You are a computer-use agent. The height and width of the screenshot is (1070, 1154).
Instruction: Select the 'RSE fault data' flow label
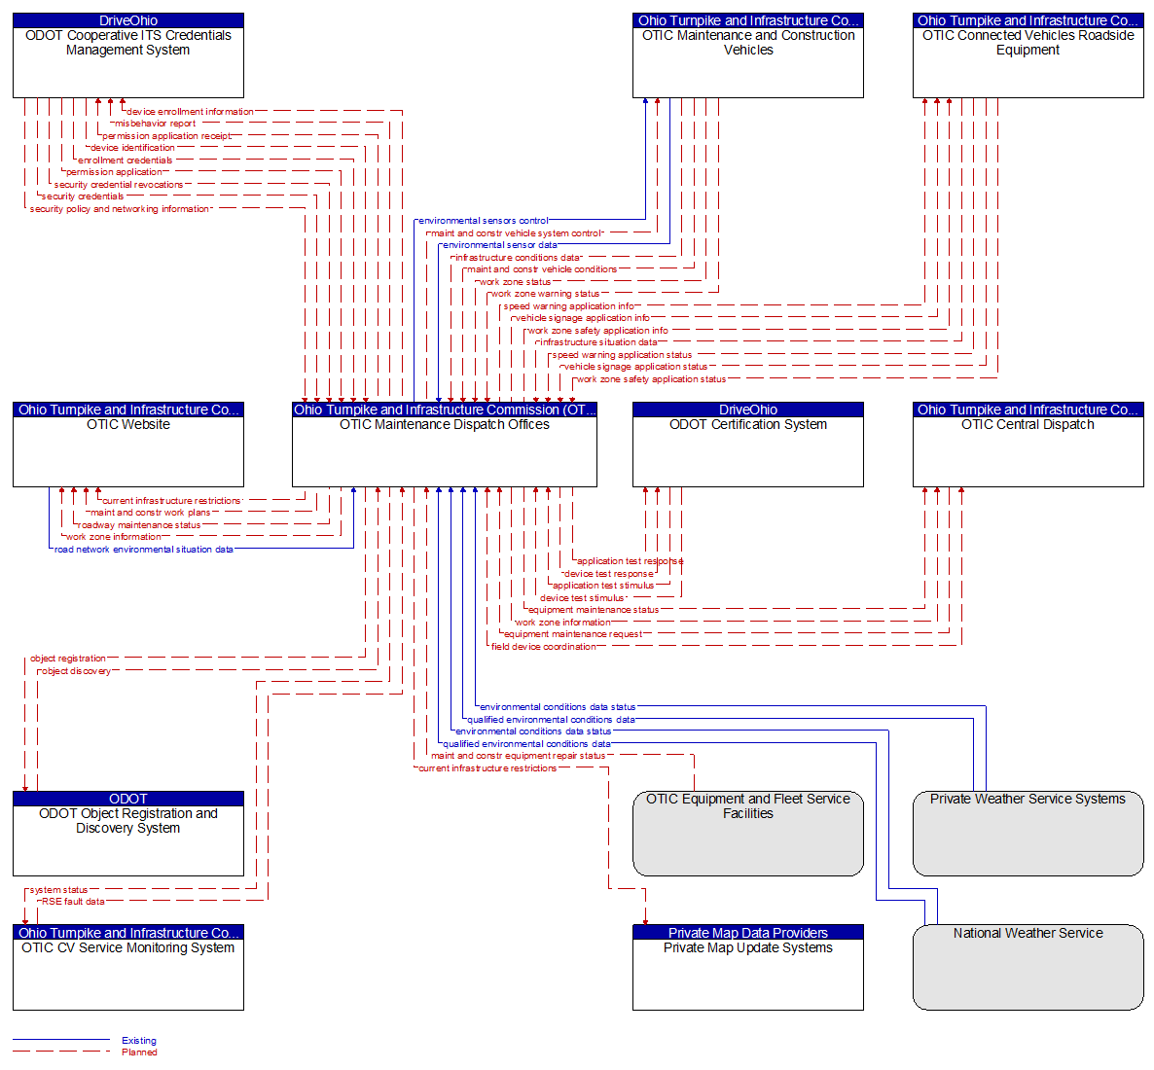coord(74,902)
